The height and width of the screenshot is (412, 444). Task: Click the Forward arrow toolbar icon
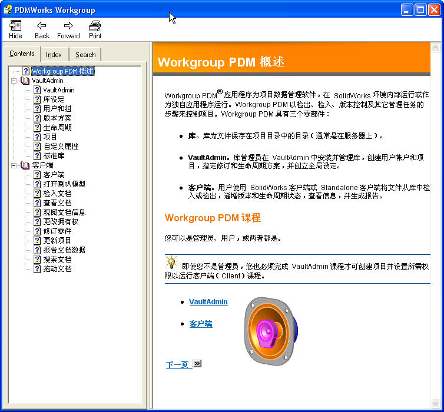68,26
